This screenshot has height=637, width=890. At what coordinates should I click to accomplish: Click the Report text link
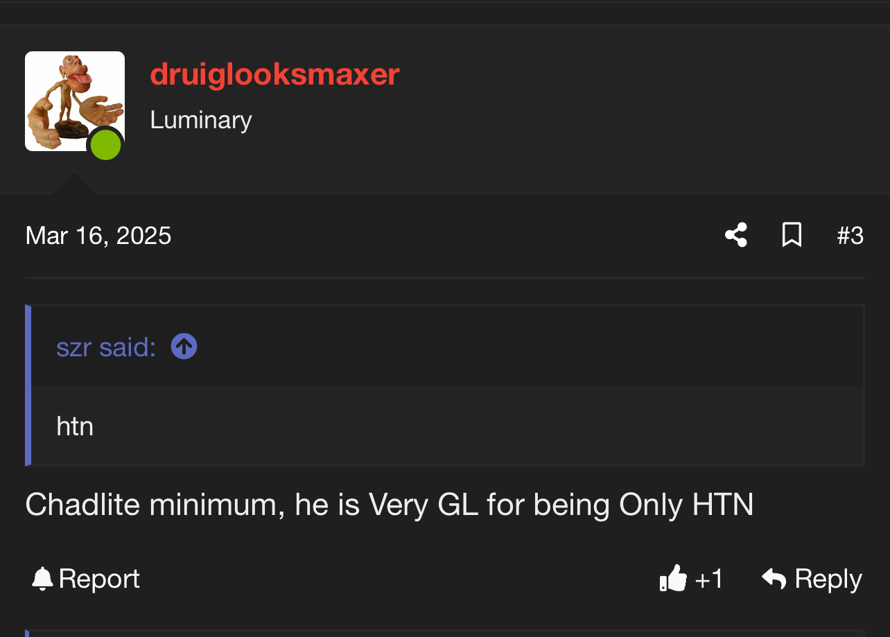(x=99, y=579)
